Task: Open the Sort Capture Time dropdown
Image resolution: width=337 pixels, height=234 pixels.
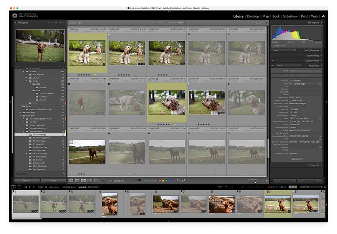Action: (x=120, y=180)
